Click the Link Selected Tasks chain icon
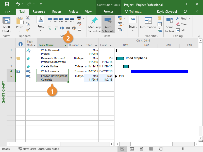 point(68,28)
